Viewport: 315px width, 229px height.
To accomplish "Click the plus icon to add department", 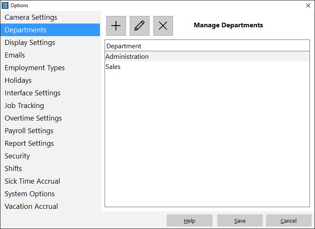I will (116, 26).
